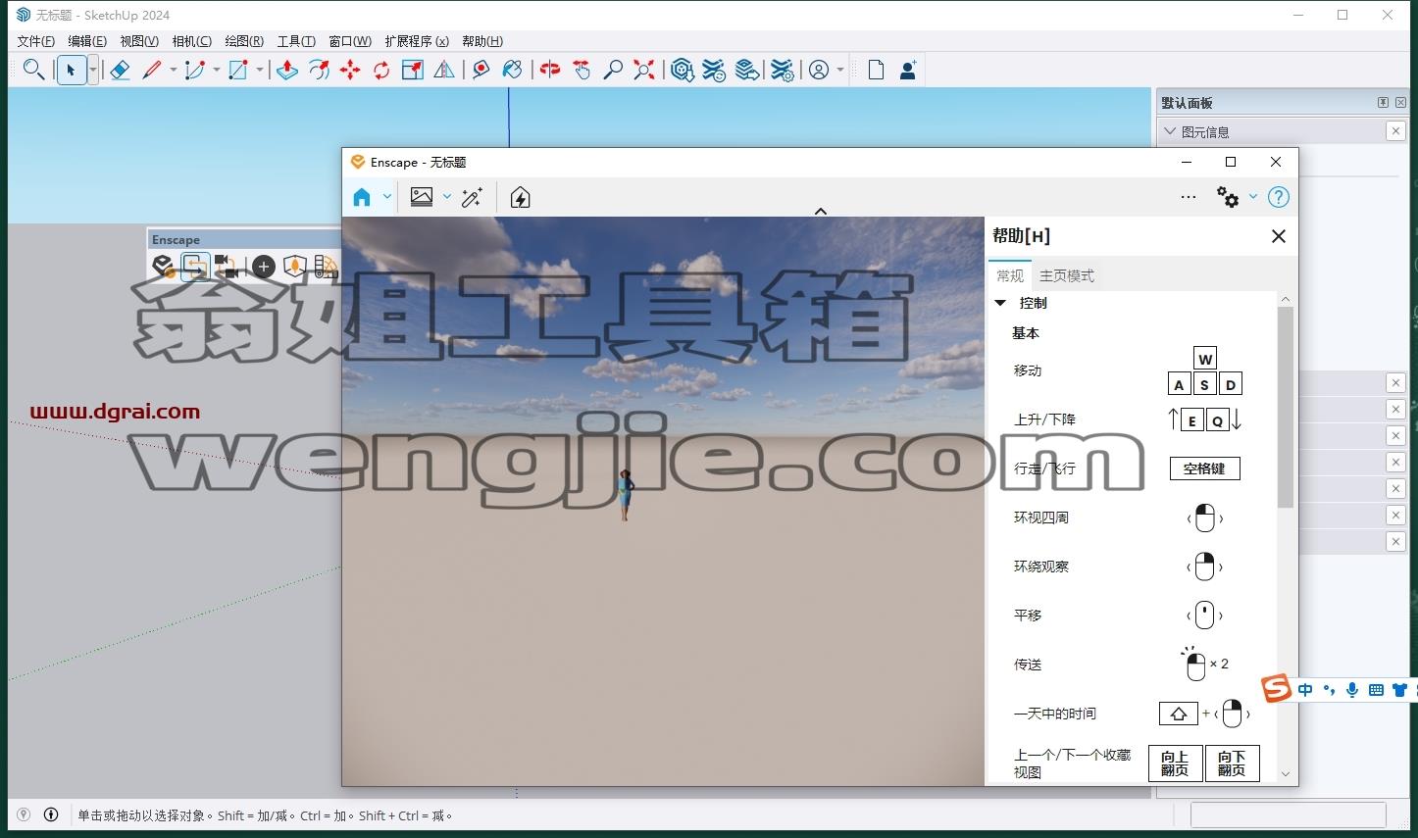Select the Arc drawing tool
This screenshot has height=838, width=1418.
pyautogui.click(x=195, y=70)
